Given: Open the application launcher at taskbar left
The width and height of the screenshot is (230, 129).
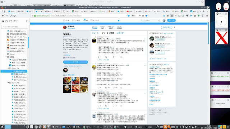Looking at the screenshot, I should [2, 127].
